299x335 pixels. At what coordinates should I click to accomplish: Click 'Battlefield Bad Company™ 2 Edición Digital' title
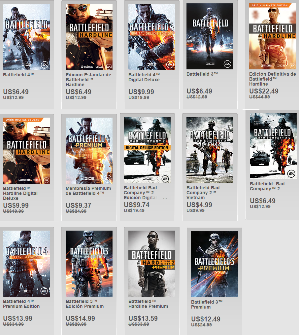(141, 193)
